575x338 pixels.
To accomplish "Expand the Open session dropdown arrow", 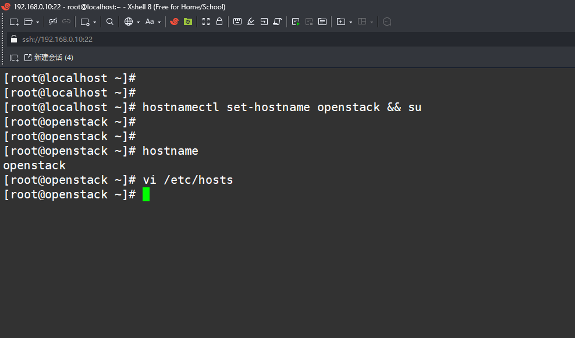I will (x=37, y=22).
